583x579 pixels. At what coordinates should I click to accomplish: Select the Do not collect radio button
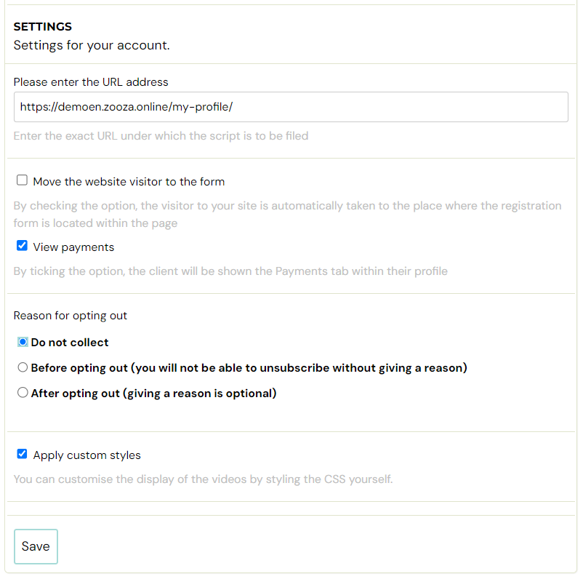coord(23,342)
